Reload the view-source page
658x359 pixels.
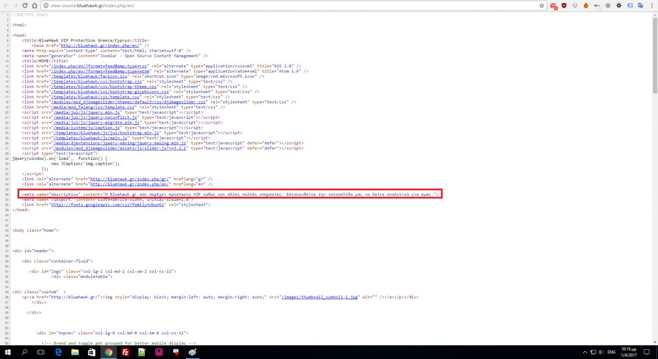click(x=25, y=5)
